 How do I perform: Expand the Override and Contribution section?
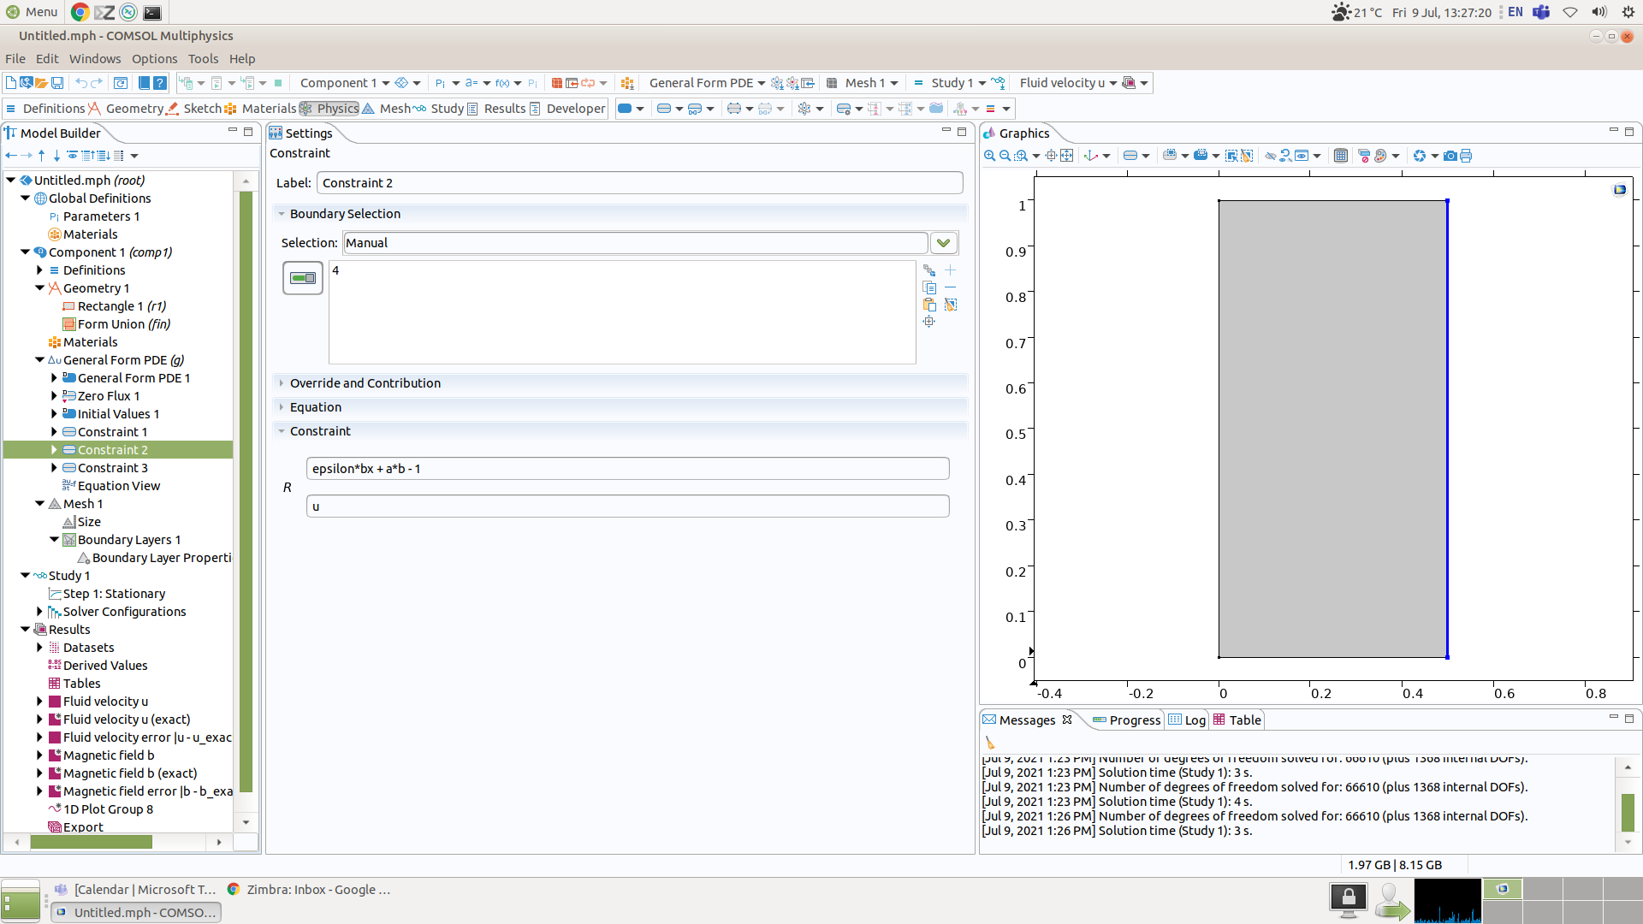pos(365,383)
